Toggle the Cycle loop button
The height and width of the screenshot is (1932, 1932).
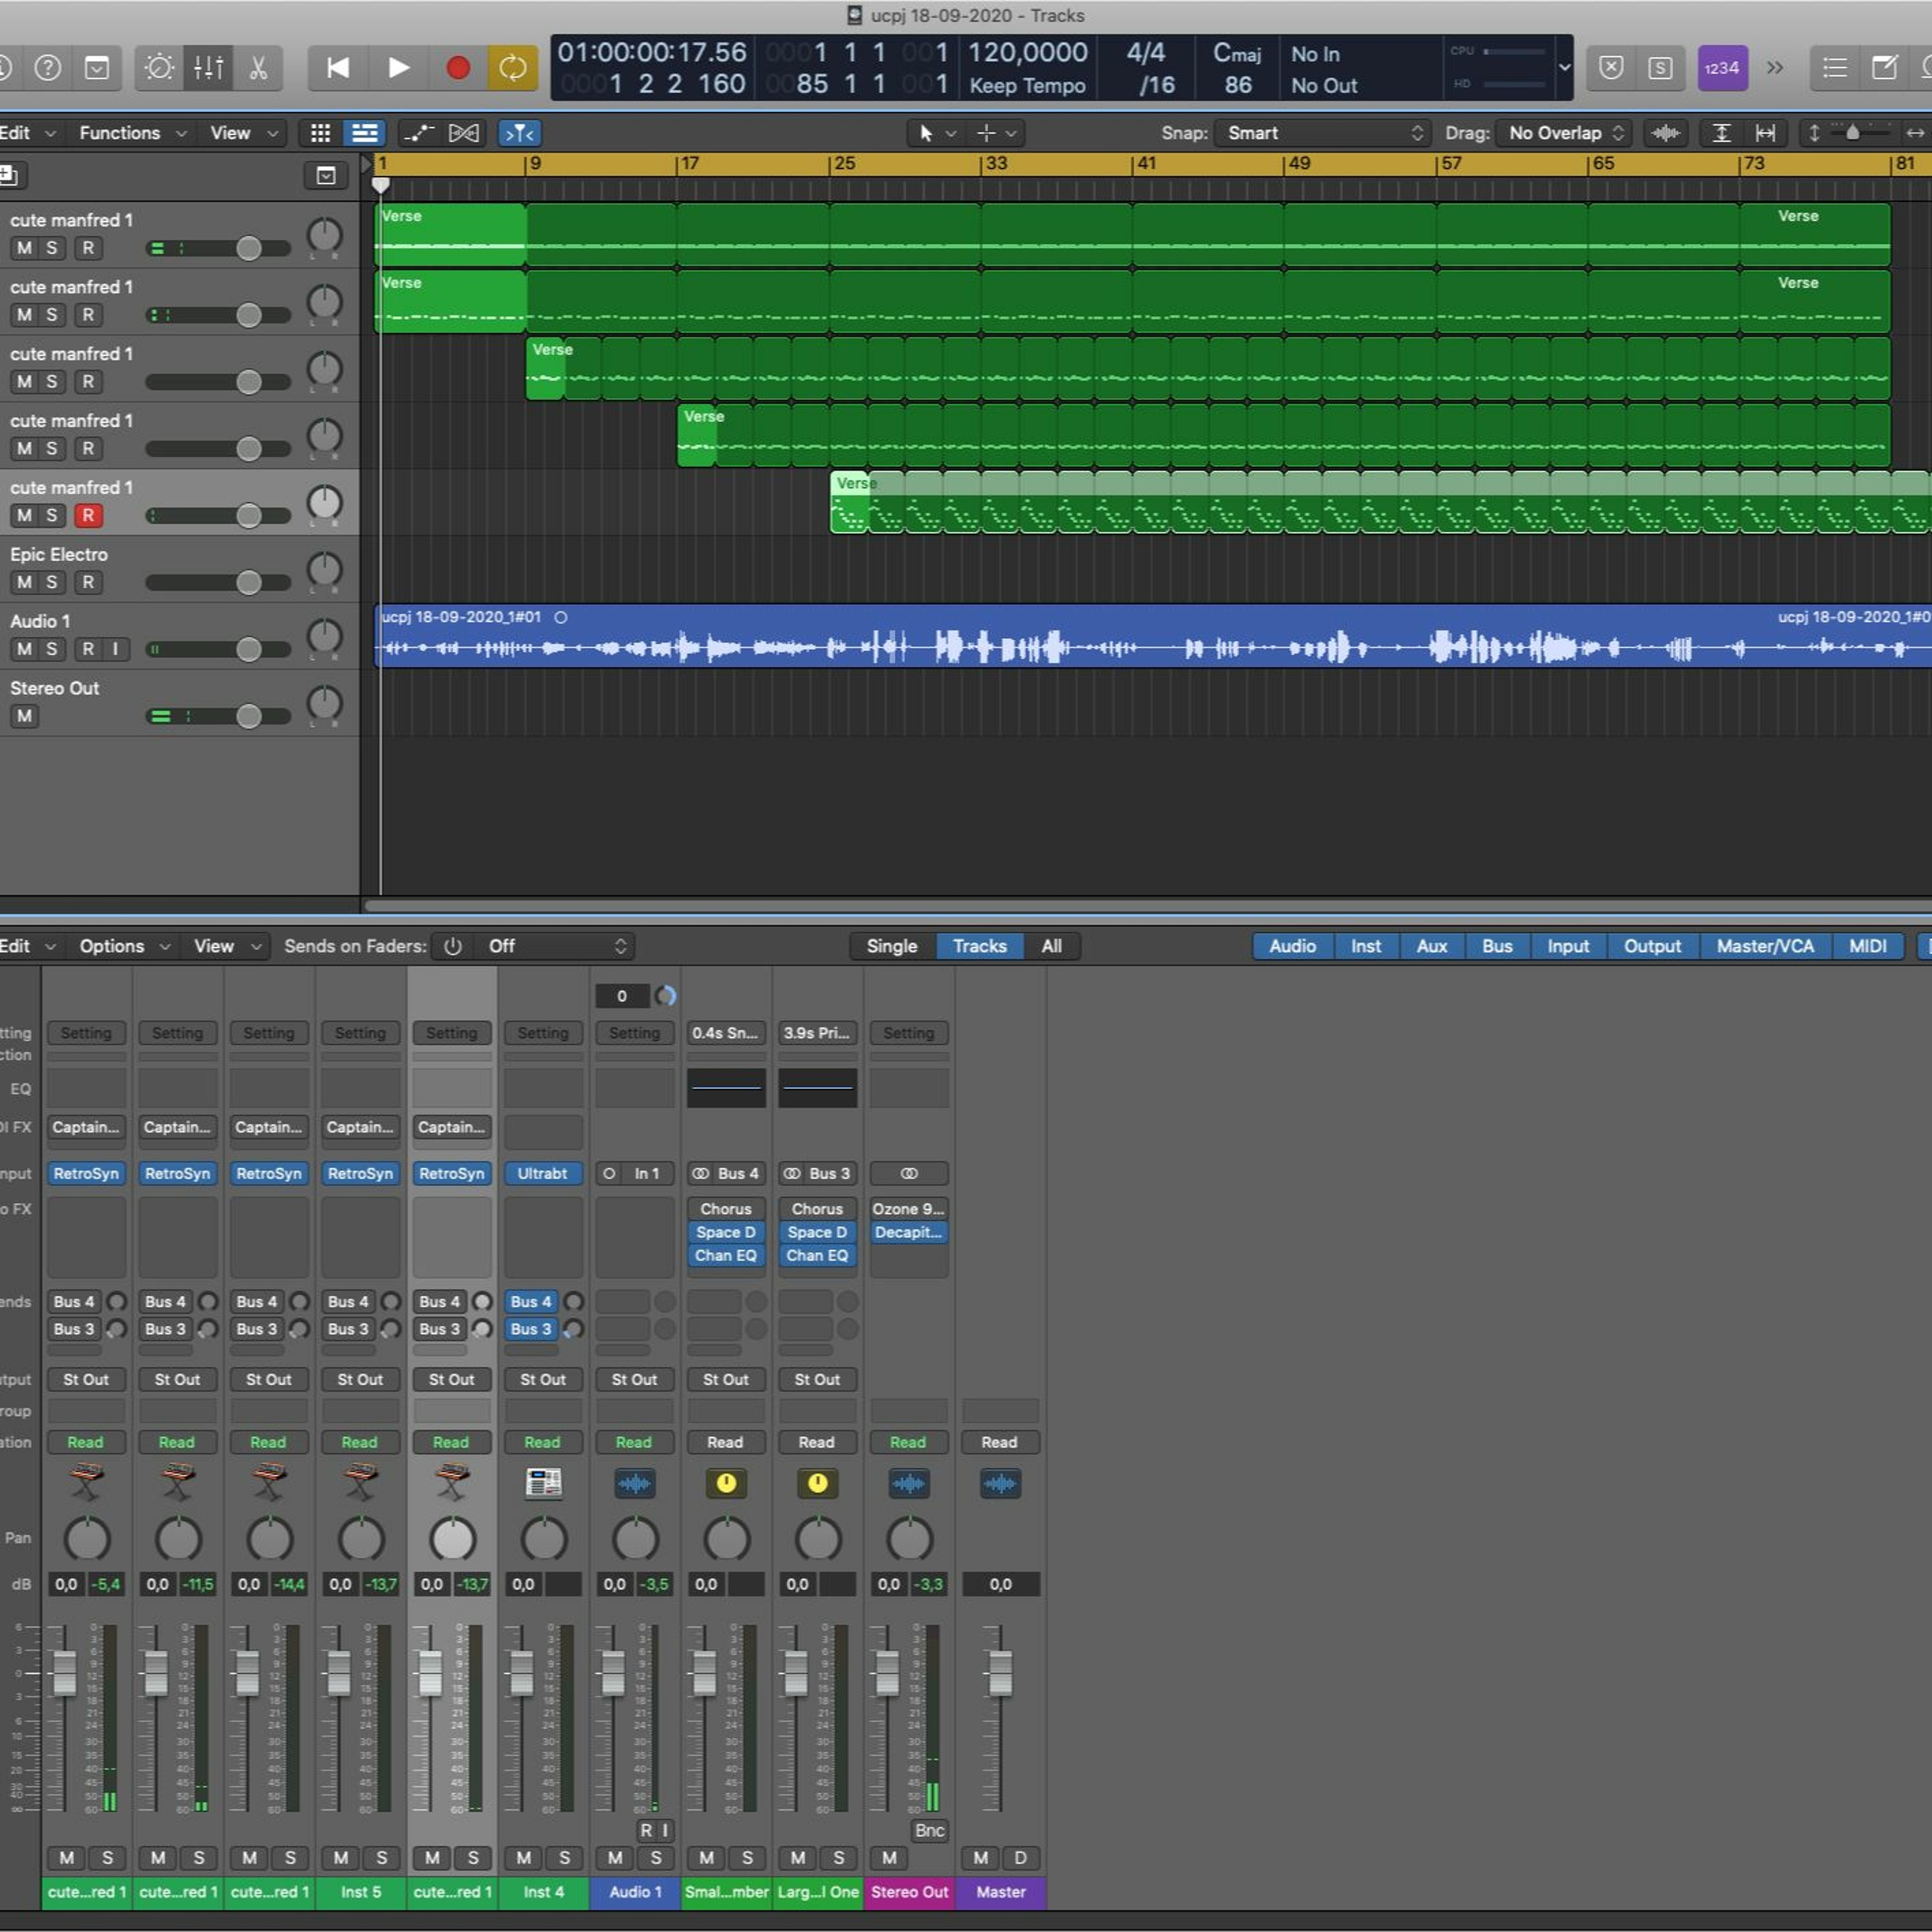[x=512, y=68]
